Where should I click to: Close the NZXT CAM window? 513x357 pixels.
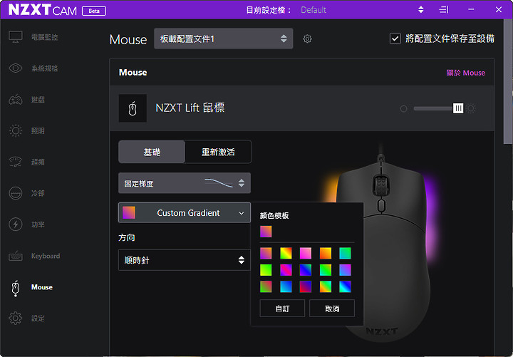point(499,10)
